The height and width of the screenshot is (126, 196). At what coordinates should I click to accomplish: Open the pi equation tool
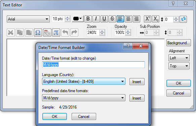(x=56, y=33)
